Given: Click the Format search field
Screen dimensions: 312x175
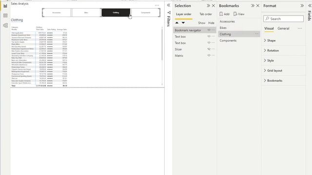Looking at the screenshot, I should click(x=283, y=18).
